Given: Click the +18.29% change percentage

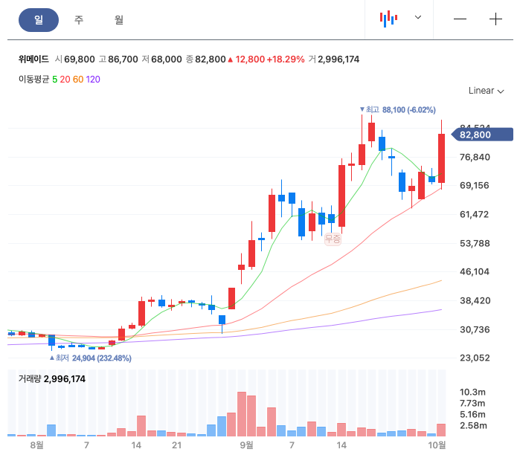Looking at the screenshot, I should (x=286, y=59).
